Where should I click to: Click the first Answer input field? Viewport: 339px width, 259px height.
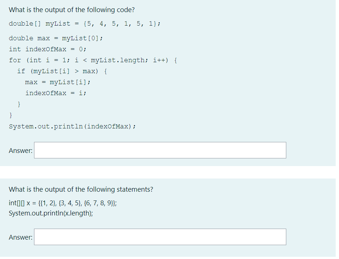pos(159,150)
